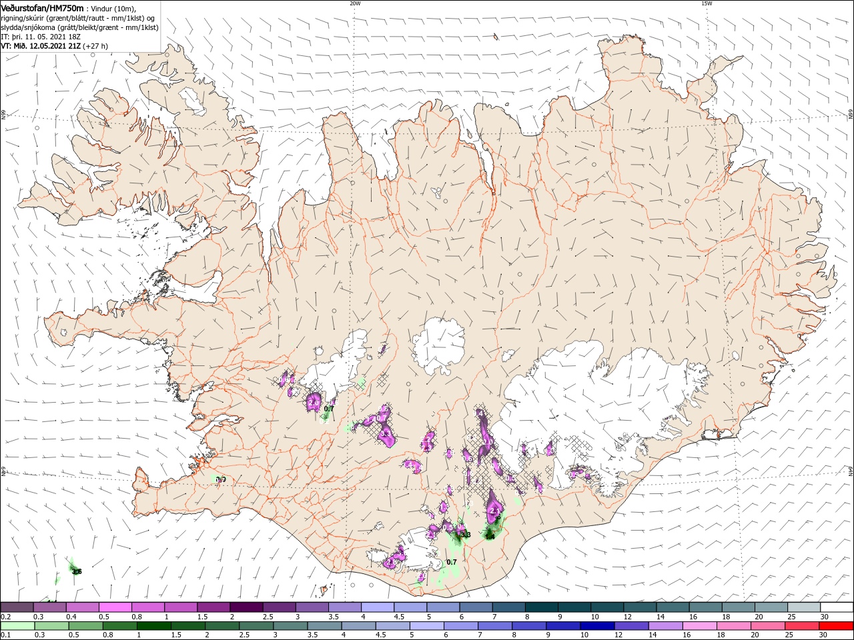Click the Veðurstofan/HM750m title text
Screen dimensions: 854x640
pos(43,7)
